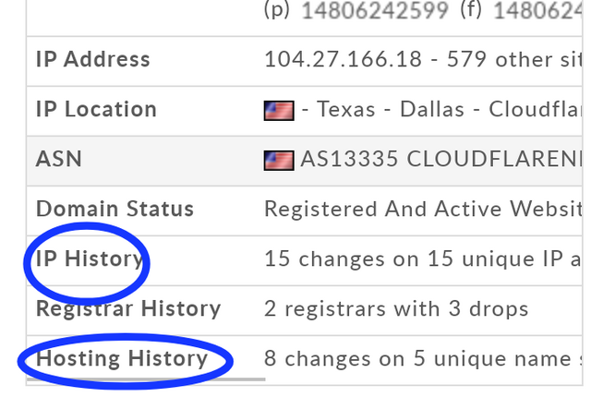Click the Domain Status row label

click(x=115, y=209)
